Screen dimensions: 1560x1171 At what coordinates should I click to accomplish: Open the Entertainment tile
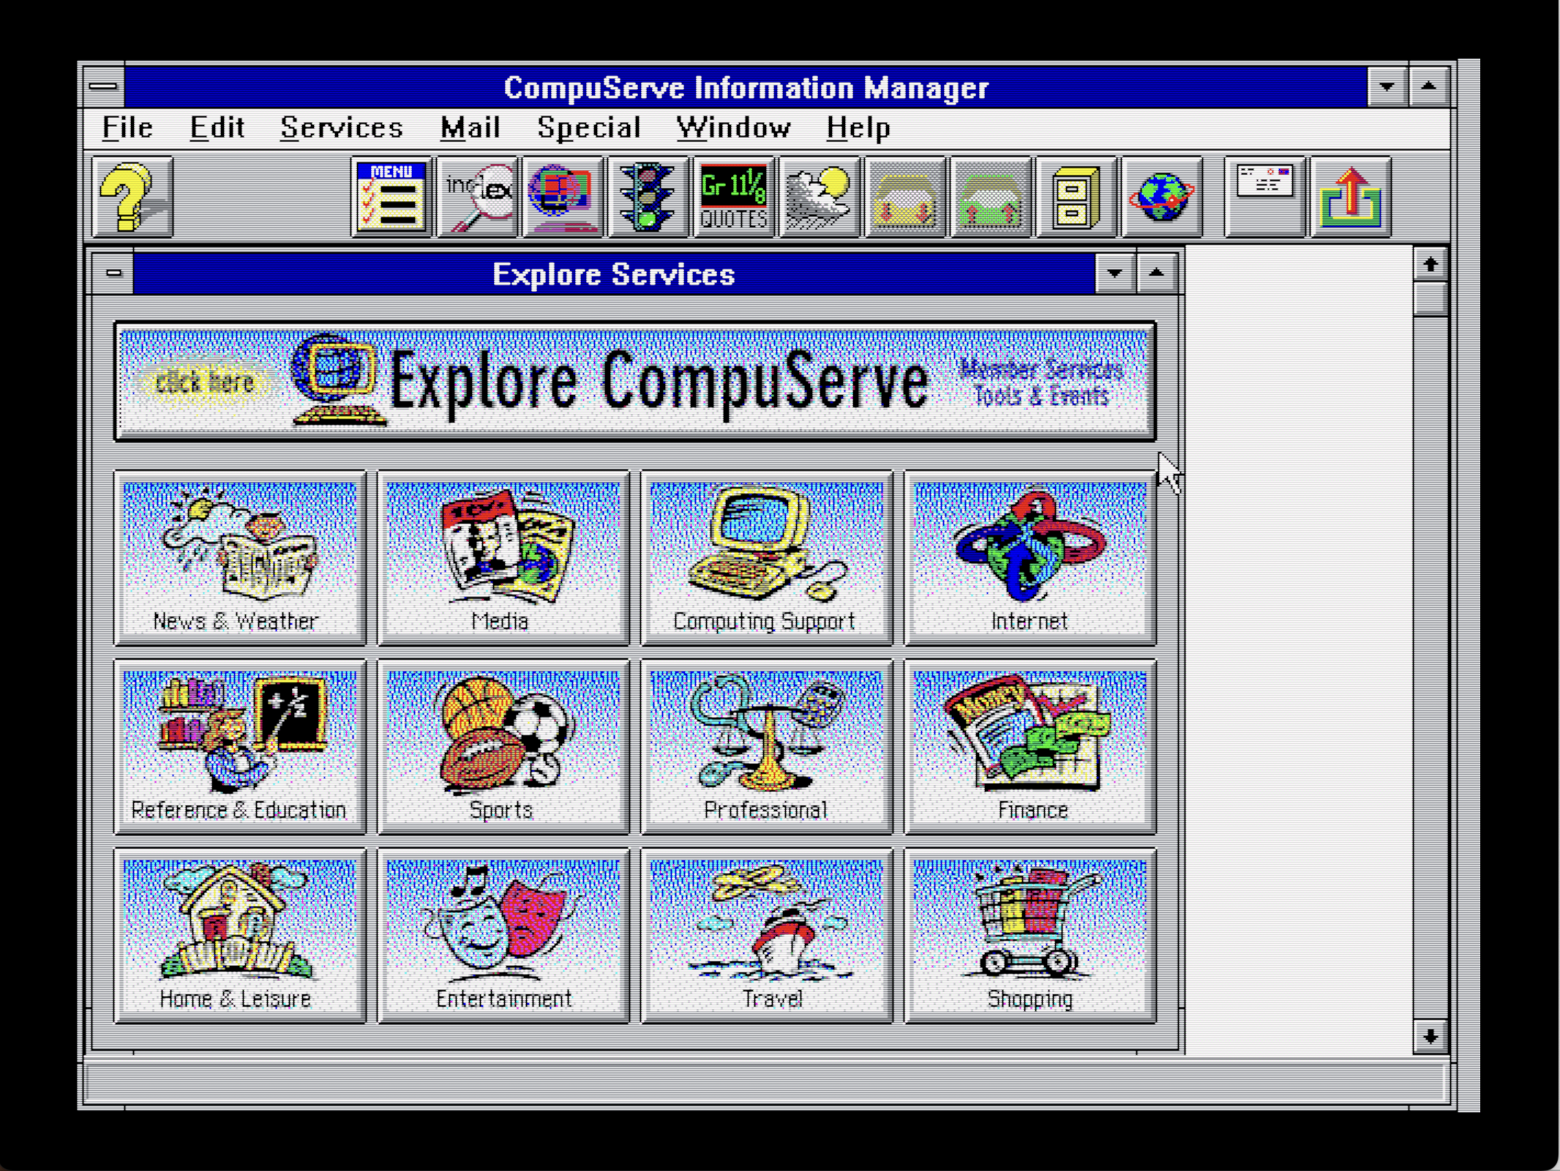(503, 935)
